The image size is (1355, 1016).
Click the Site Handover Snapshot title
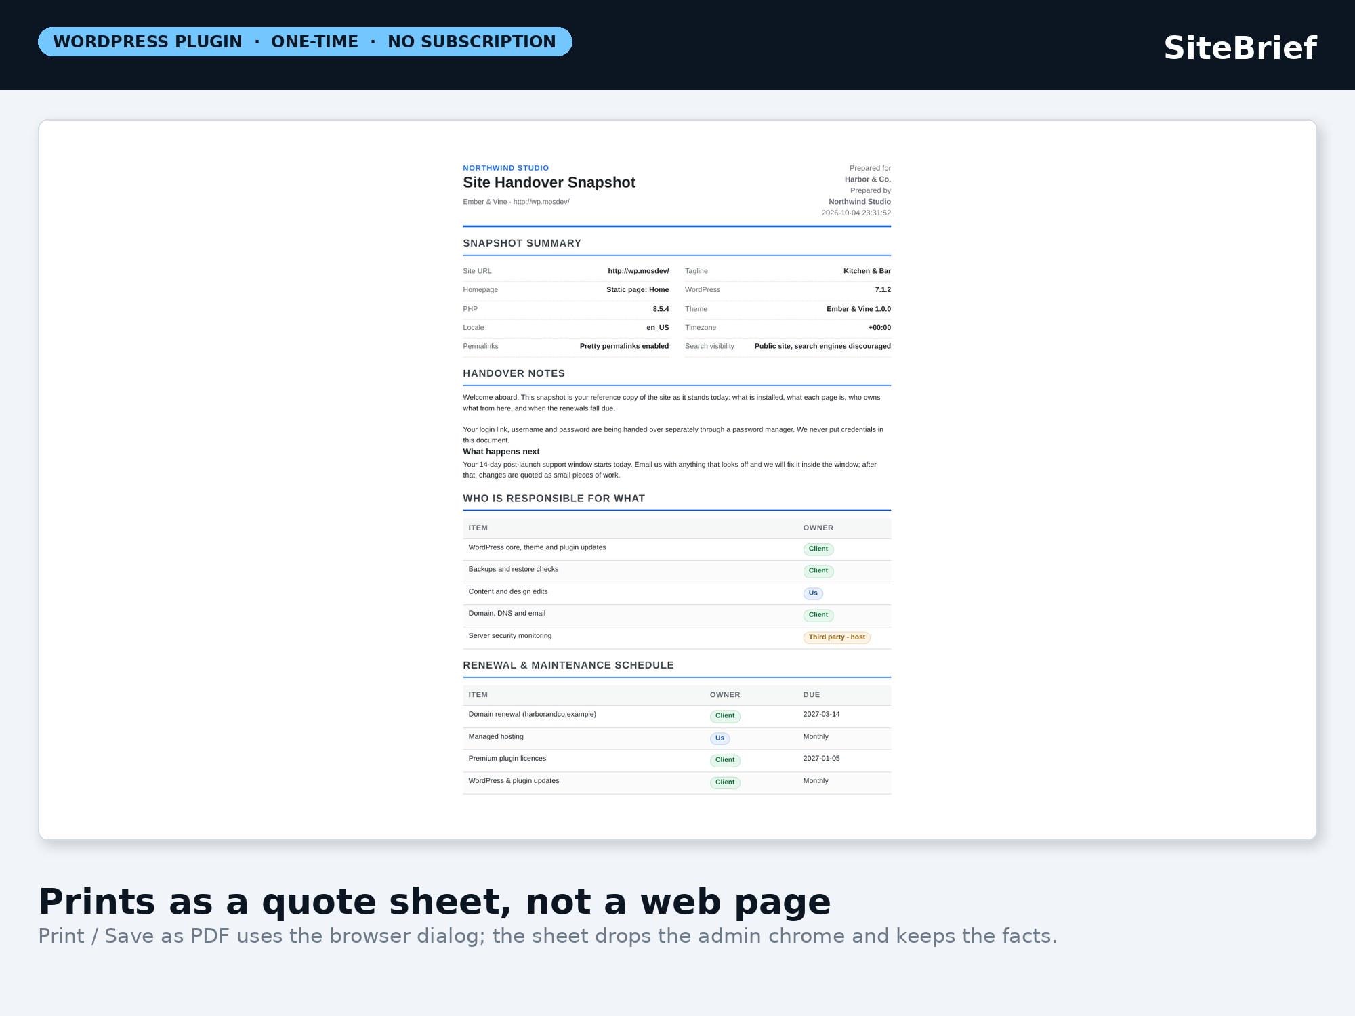coord(549,182)
